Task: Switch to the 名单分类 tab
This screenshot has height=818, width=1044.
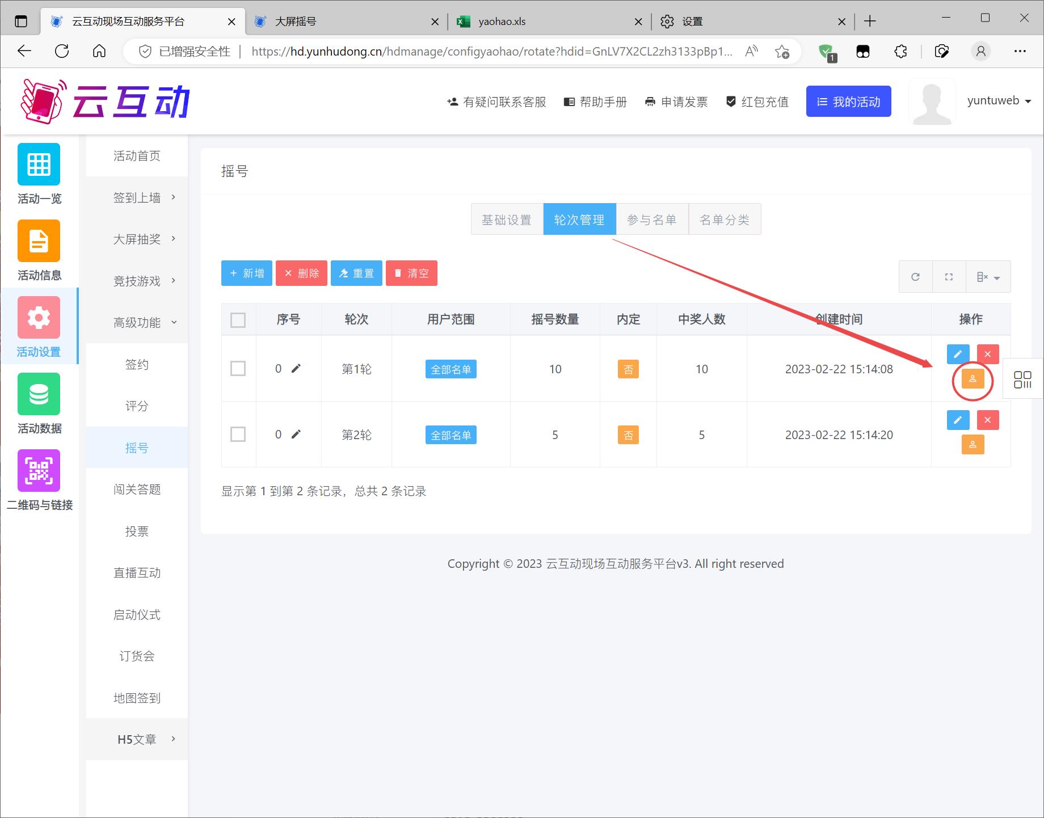Action: coord(725,220)
